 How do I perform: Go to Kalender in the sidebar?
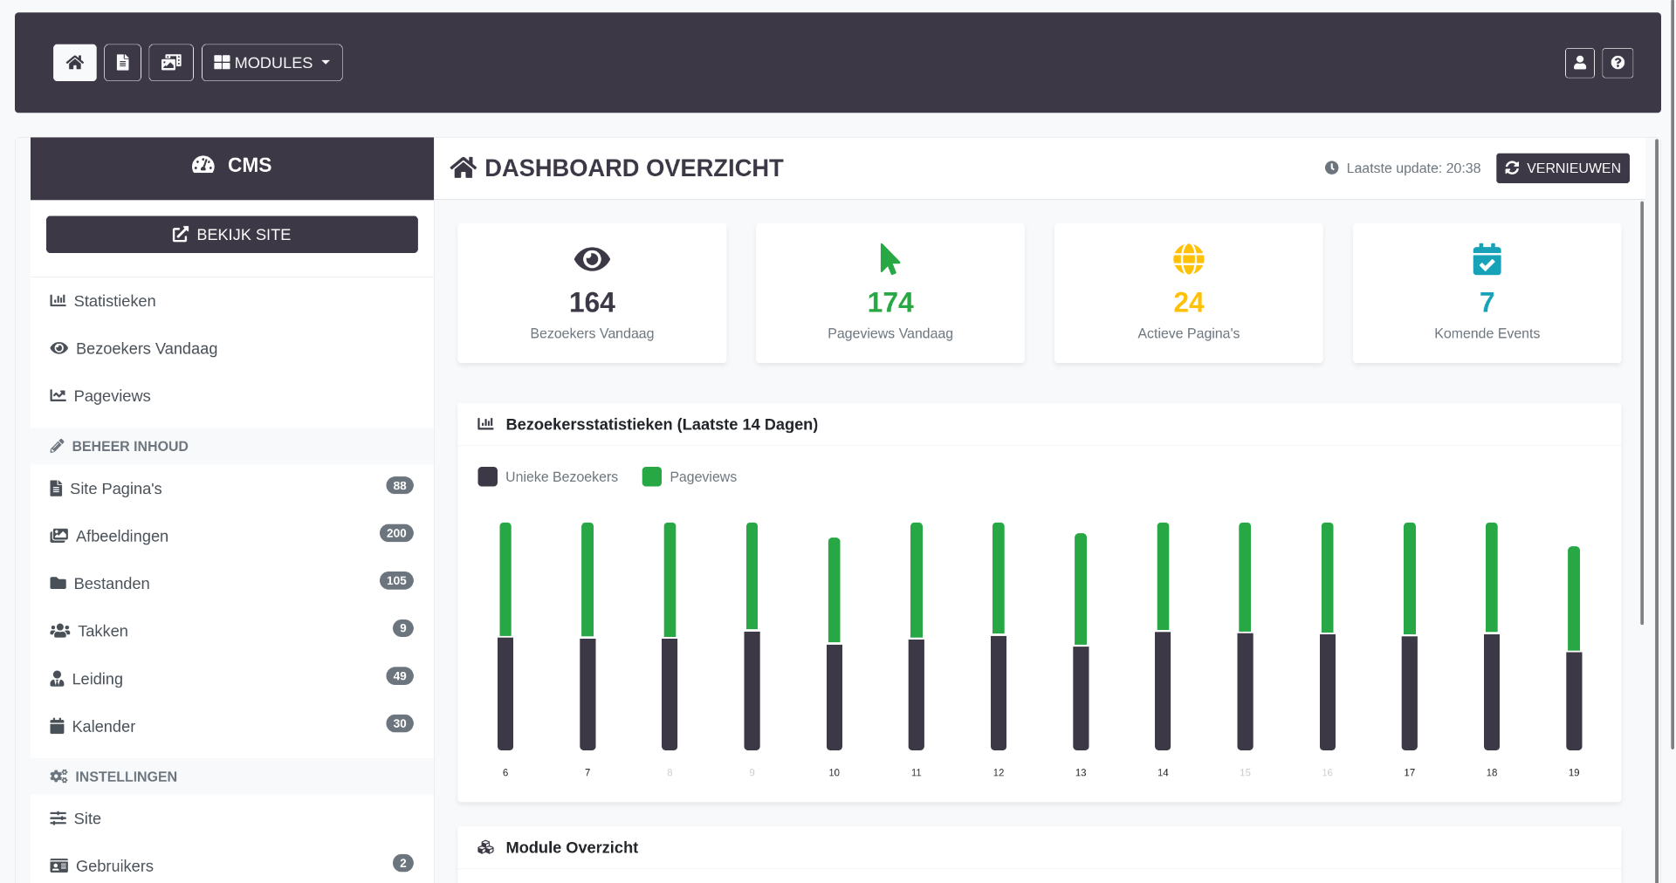[103, 726]
